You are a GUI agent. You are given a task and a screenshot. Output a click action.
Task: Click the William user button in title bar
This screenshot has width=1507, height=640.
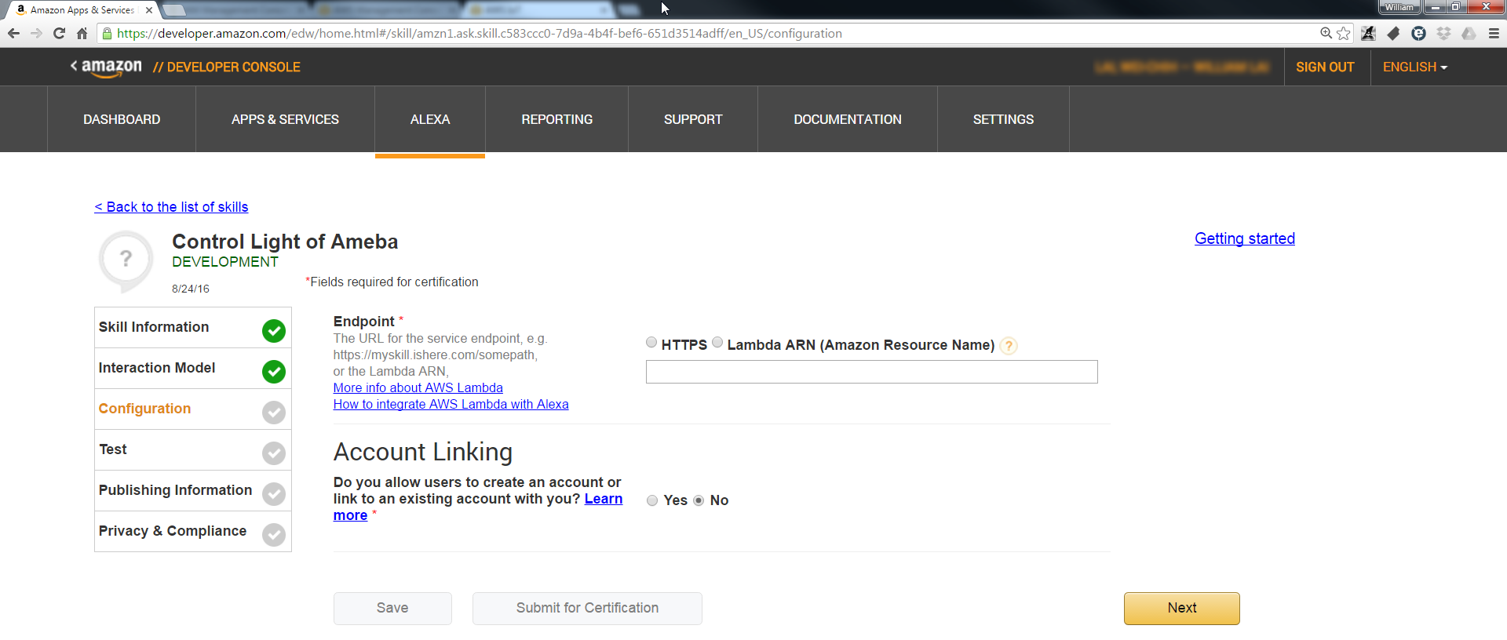coord(1399,7)
